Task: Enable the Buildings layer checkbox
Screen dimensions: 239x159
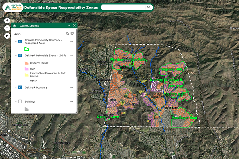Action: [x=20, y=102]
